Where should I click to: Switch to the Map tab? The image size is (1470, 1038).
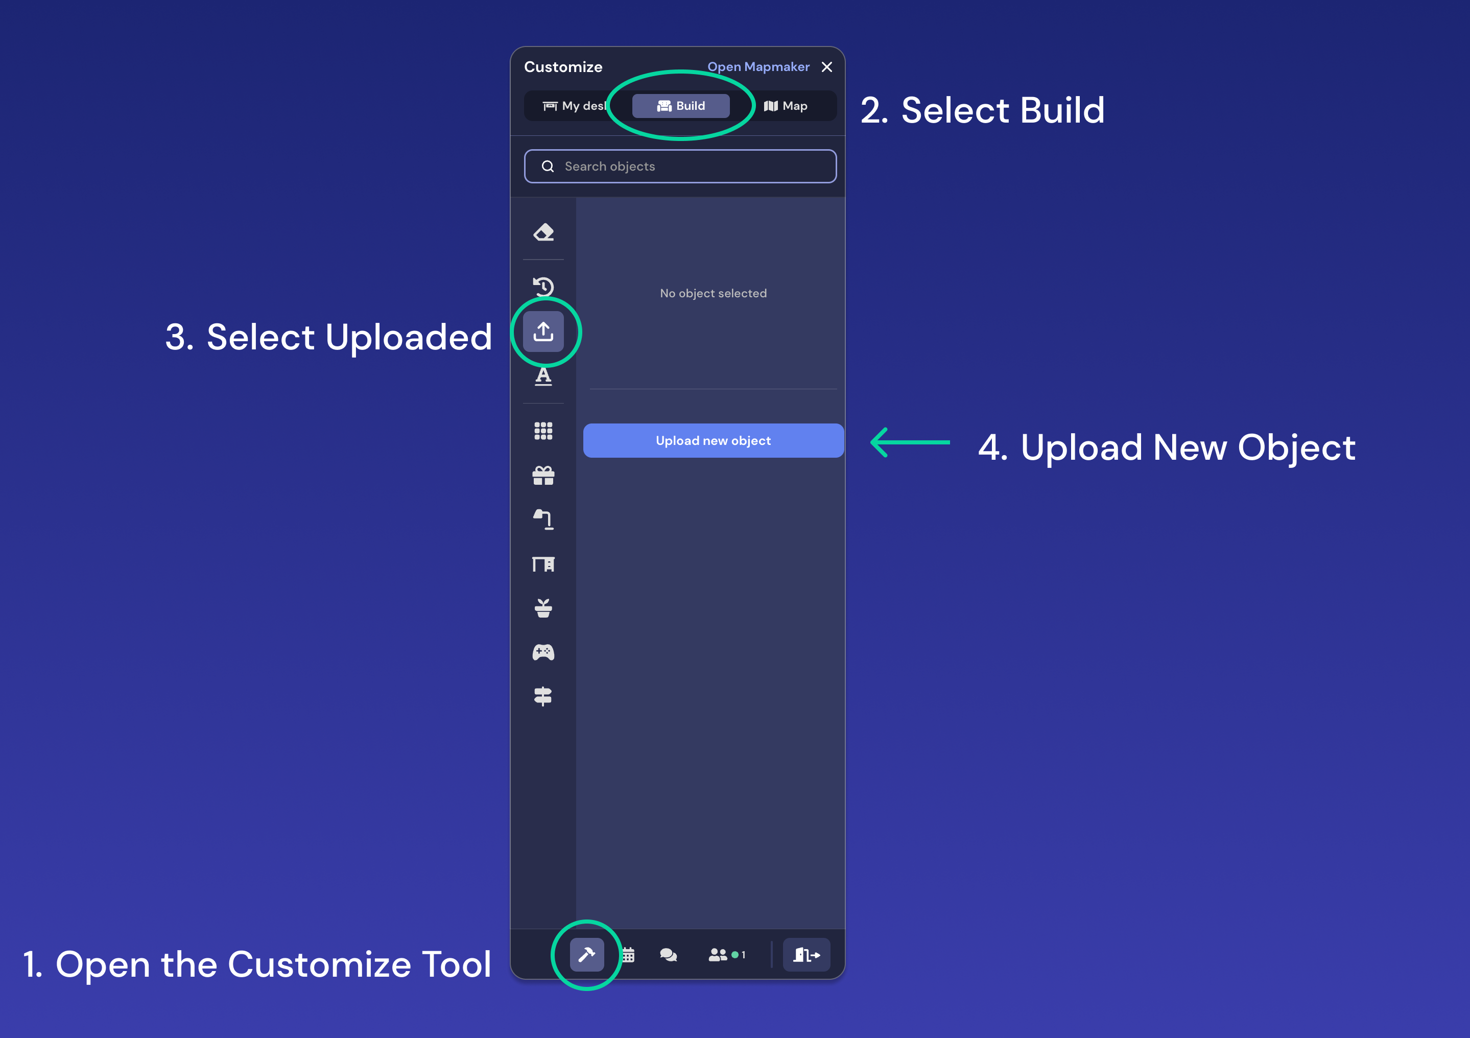click(x=793, y=106)
